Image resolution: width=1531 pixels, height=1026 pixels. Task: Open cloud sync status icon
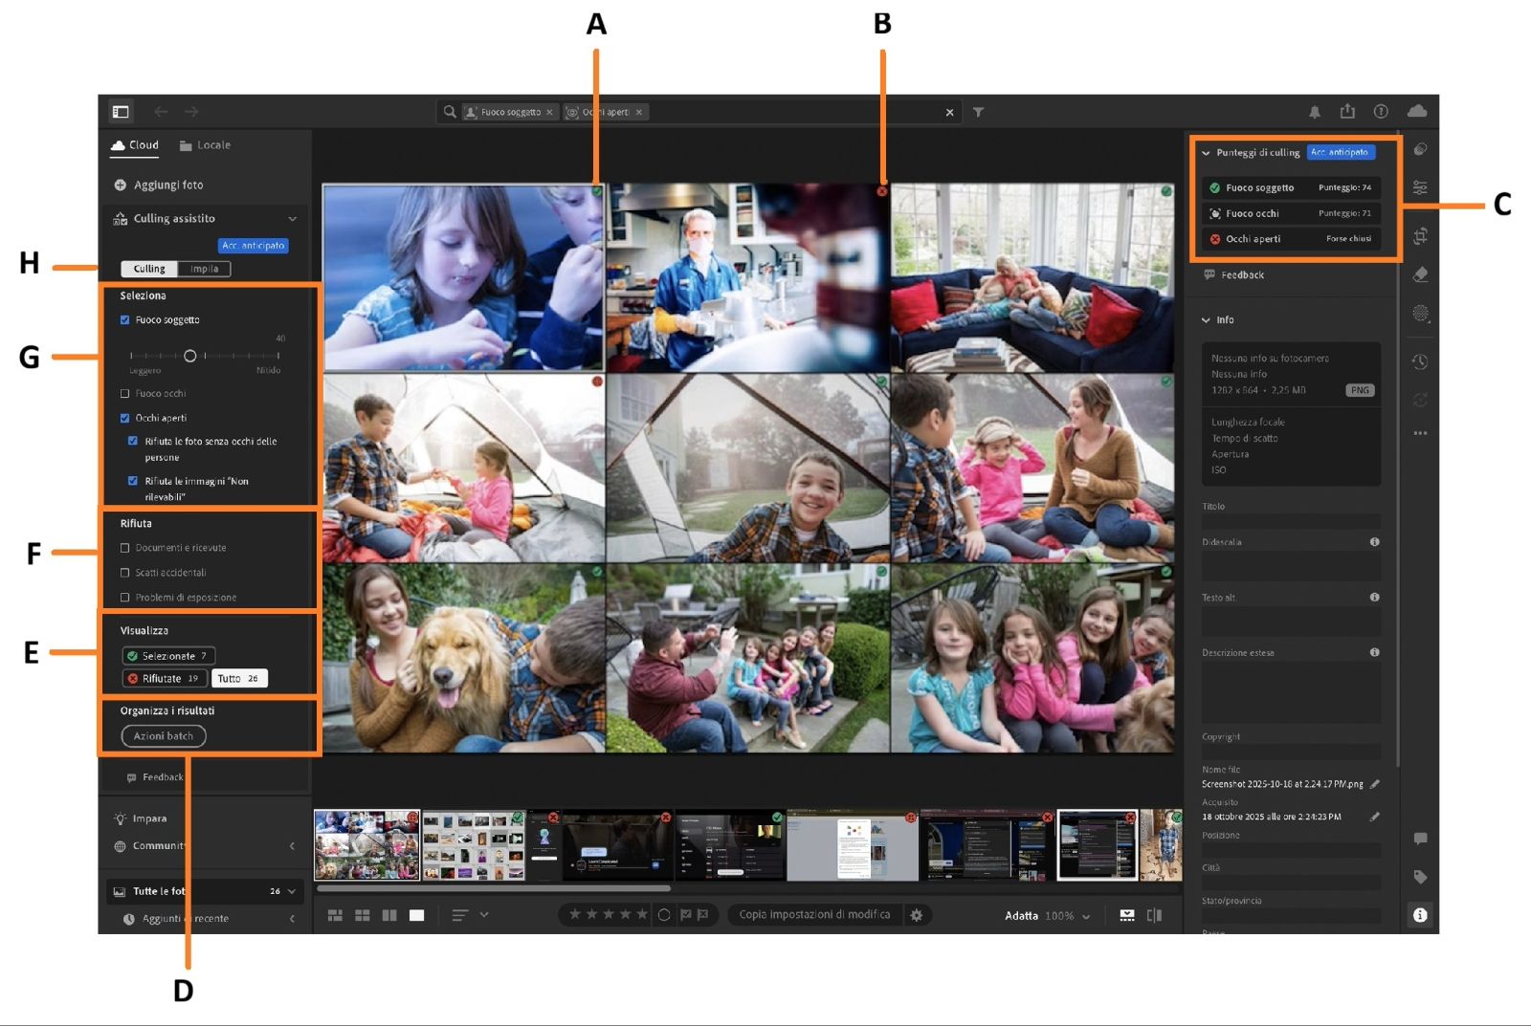click(1417, 111)
